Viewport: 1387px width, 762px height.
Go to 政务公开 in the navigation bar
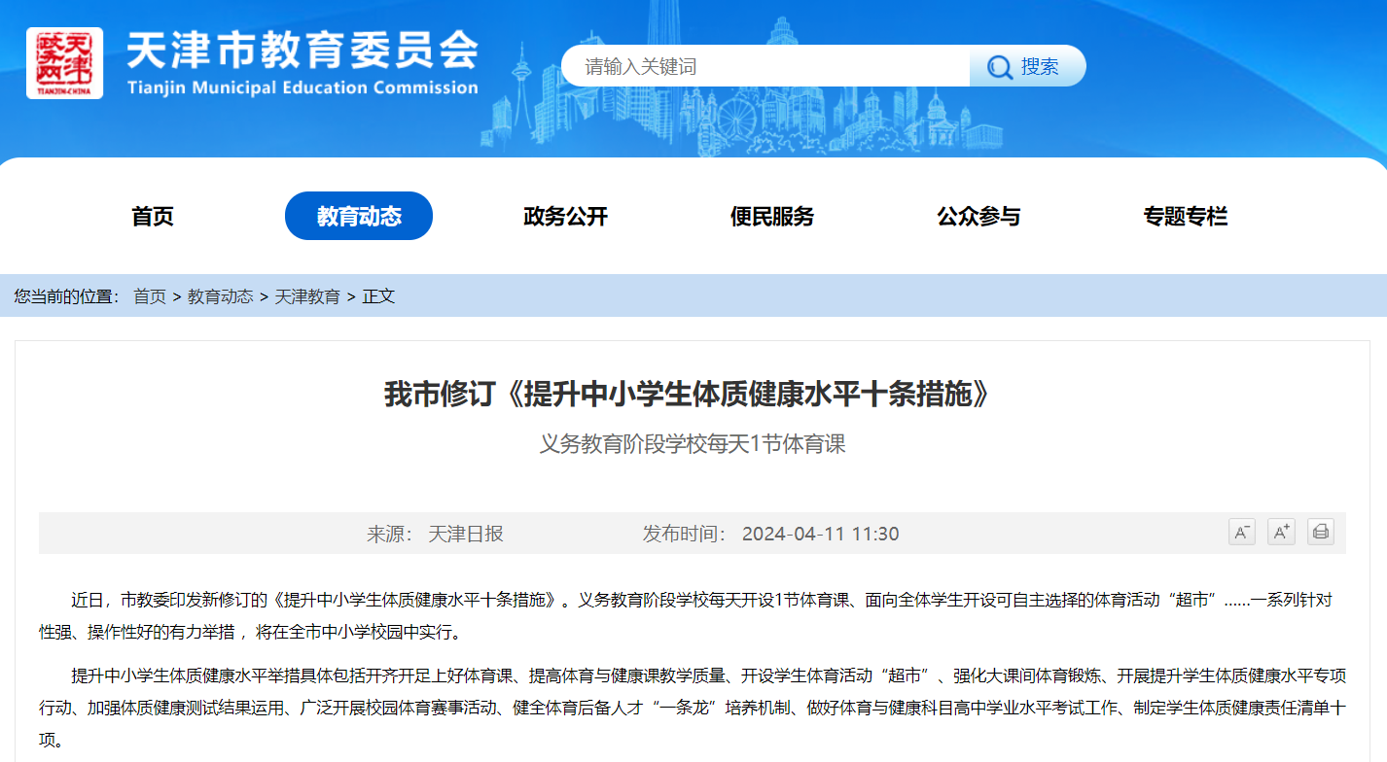(565, 217)
